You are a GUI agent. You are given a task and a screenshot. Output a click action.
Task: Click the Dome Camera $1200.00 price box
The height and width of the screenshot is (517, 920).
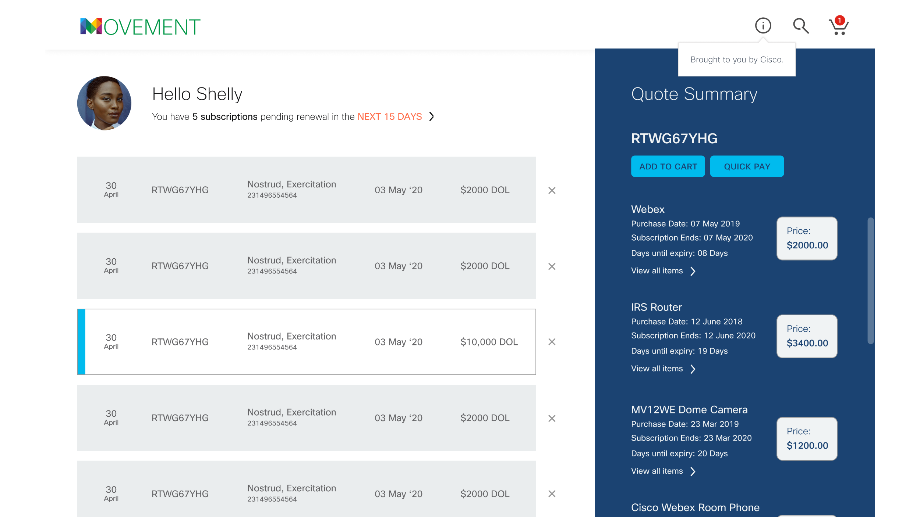coord(807,439)
